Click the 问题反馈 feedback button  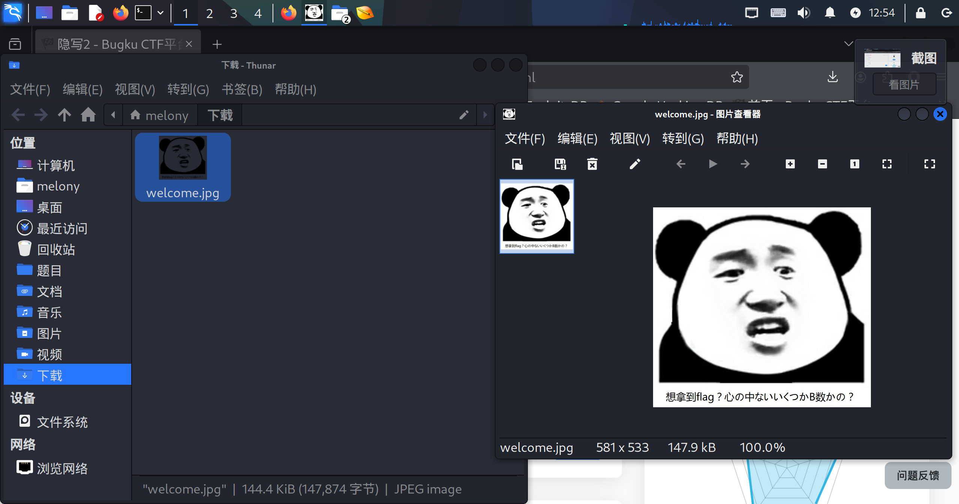pyautogui.click(x=917, y=475)
